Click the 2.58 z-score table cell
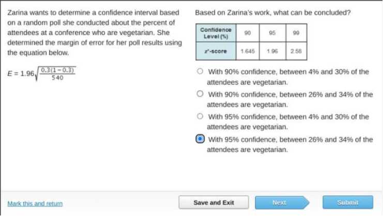Screen dimensions: 383x216 [296, 51]
